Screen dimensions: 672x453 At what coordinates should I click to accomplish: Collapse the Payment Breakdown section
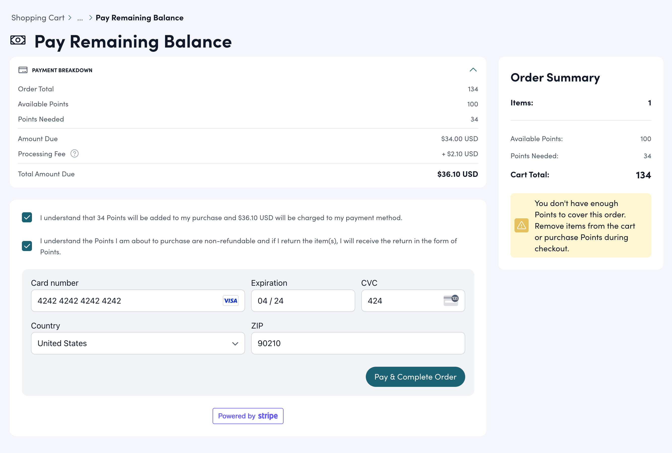473,70
